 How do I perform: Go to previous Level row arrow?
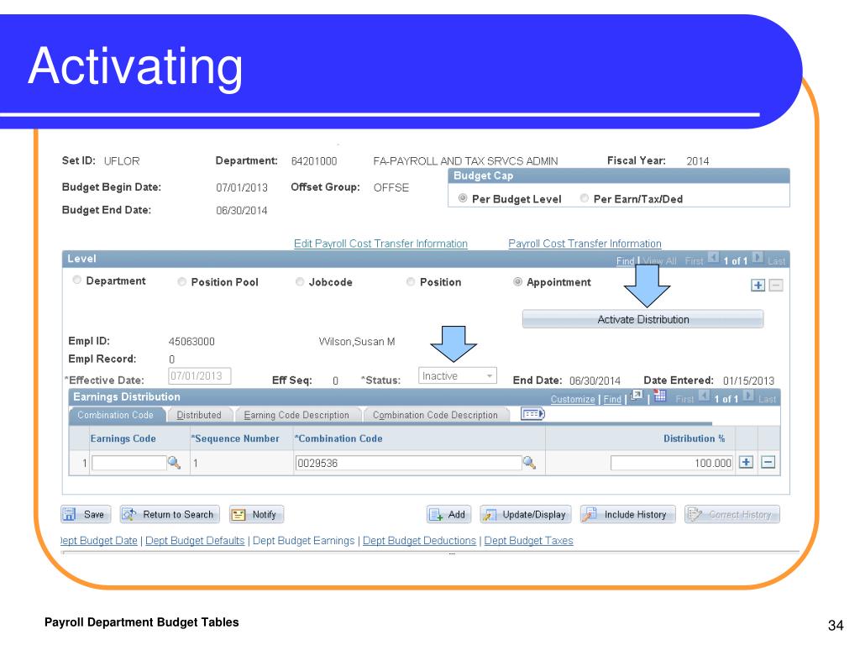click(713, 257)
